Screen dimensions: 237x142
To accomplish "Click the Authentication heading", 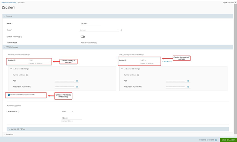I will pyautogui.click(x=14, y=105).
